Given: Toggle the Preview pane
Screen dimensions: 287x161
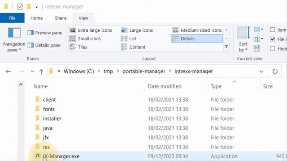Looking at the screenshot, I should pos(45,33).
